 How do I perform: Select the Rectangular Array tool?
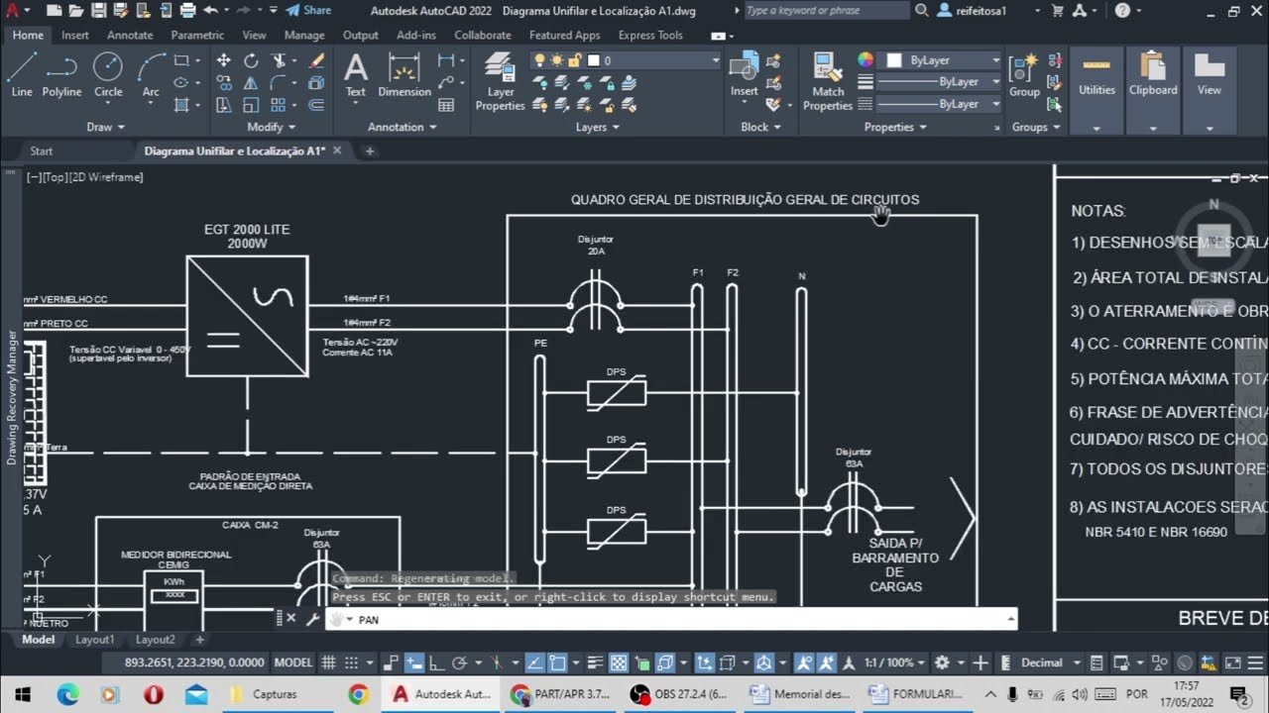pos(279,105)
